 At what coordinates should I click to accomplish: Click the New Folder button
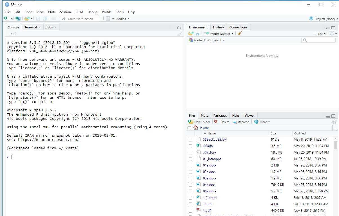pos(199,122)
